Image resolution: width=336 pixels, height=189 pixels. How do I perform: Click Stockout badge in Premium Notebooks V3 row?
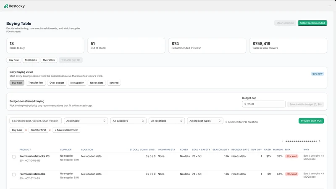[291, 156]
